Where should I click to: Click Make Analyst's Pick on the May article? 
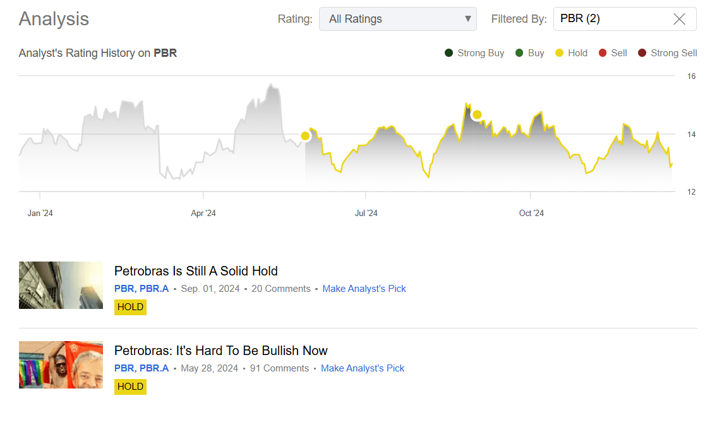[x=363, y=368]
